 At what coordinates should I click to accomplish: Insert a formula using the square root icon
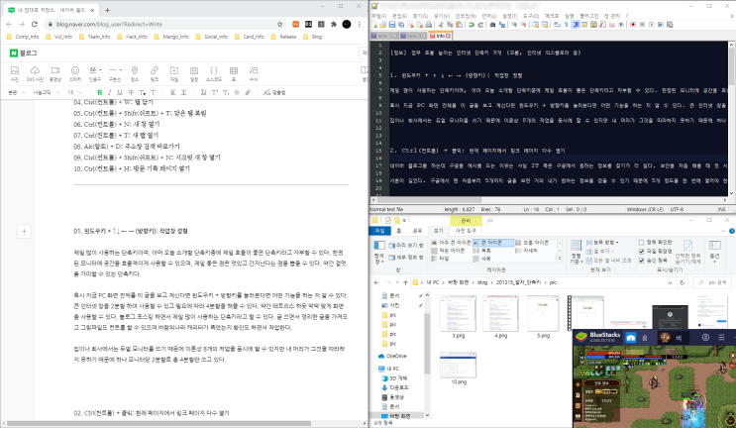pos(254,71)
